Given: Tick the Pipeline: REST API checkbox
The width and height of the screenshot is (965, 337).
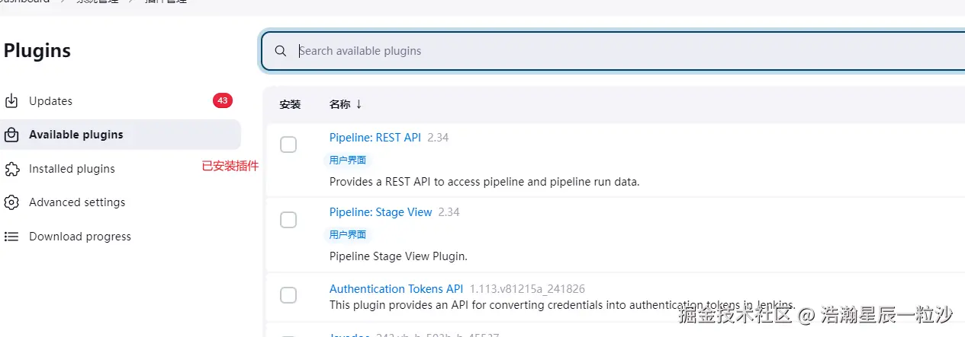Looking at the screenshot, I should pyautogui.click(x=288, y=145).
